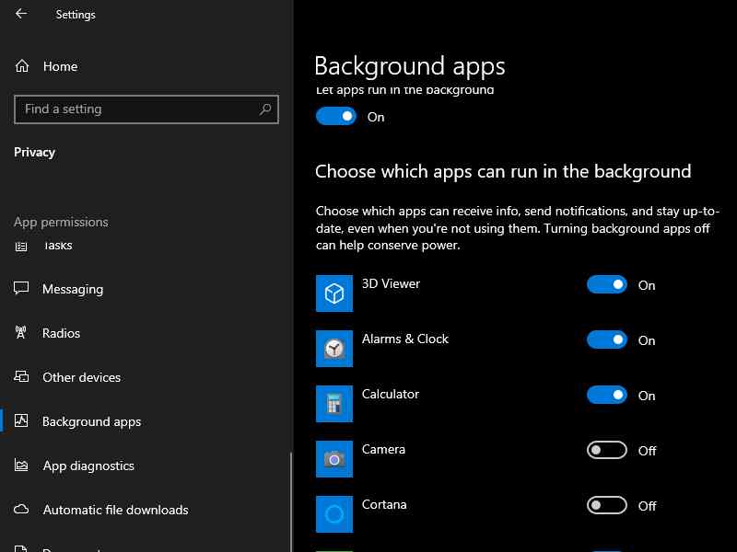737x552 pixels.
Task: Click the Camera app icon
Action: [x=334, y=459]
